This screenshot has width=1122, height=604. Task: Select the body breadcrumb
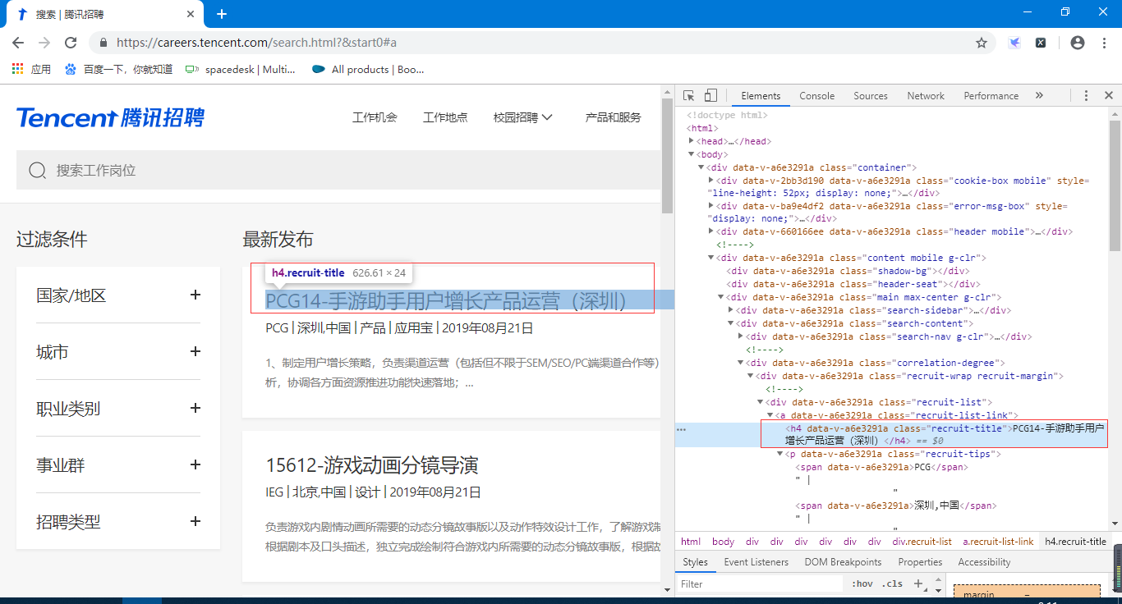[723, 542]
